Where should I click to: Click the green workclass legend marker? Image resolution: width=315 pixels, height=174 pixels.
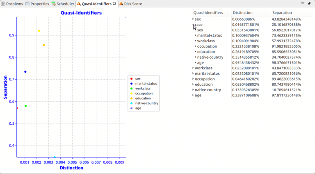coord(132,88)
